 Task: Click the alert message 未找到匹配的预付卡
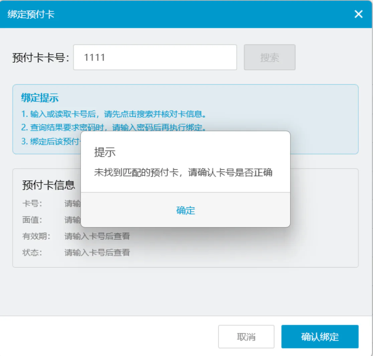tap(183, 172)
